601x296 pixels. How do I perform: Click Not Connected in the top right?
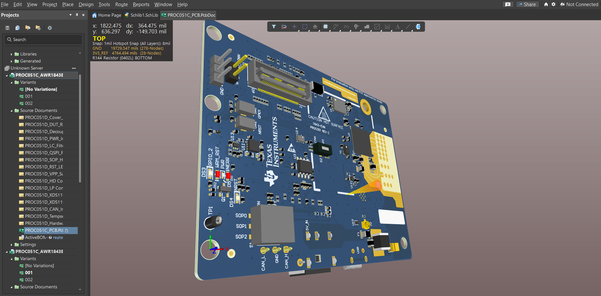pyautogui.click(x=579, y=4)
